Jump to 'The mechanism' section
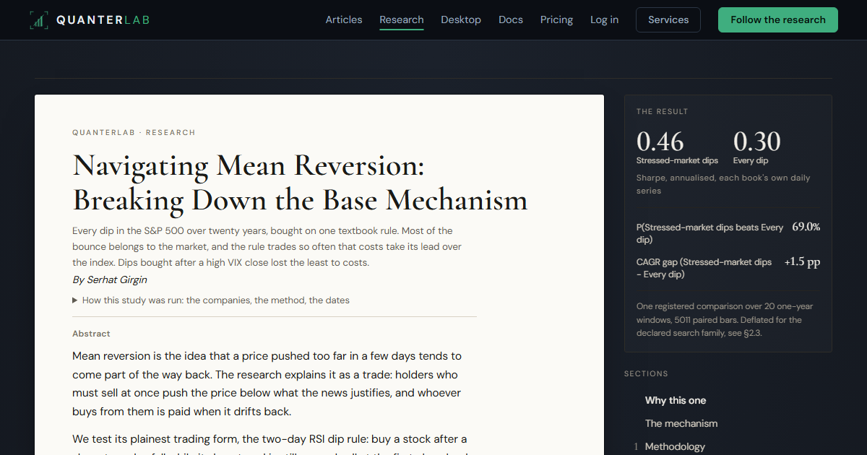Screen dimensions: 867x455 point(681,423)
